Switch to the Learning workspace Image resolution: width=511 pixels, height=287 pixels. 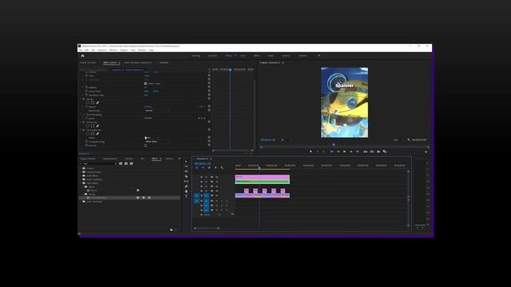pos(196,56)
